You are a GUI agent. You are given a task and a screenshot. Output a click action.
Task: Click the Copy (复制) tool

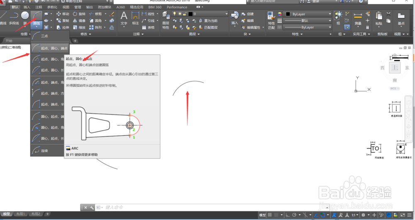click(x=63, y=20)
